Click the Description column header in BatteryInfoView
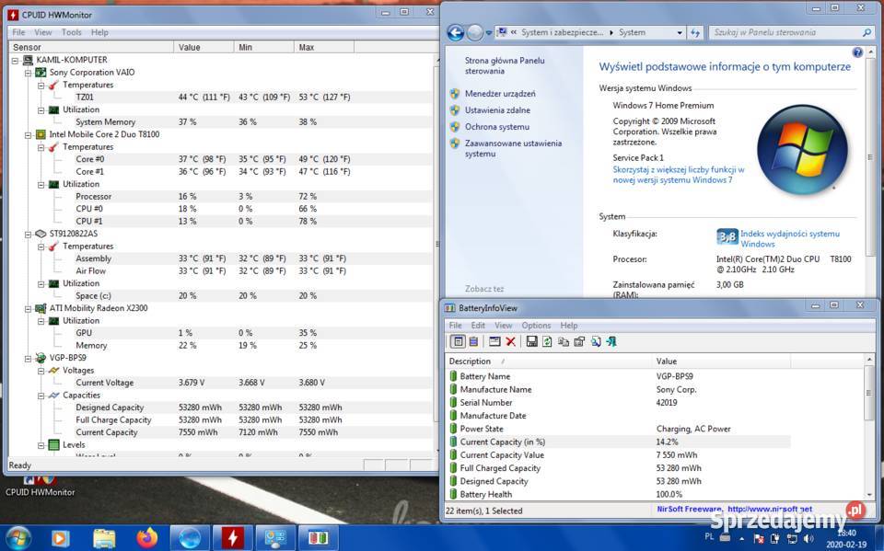Image resolution: width=884 pixels, height=551 pixels. [547, 362]
